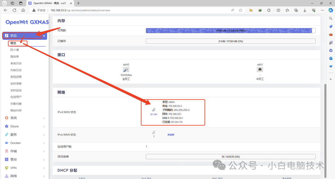This screenshot has height=179, width=335.
Task: Expand the 系统 menu
Action: [25, 118]
